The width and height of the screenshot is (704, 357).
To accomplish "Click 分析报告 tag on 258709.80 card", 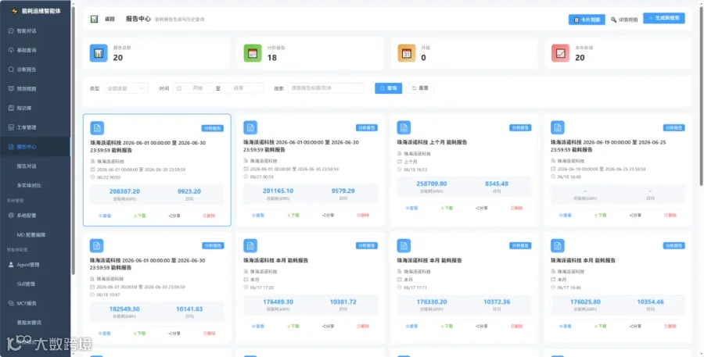I will click(x=520, y=128).
